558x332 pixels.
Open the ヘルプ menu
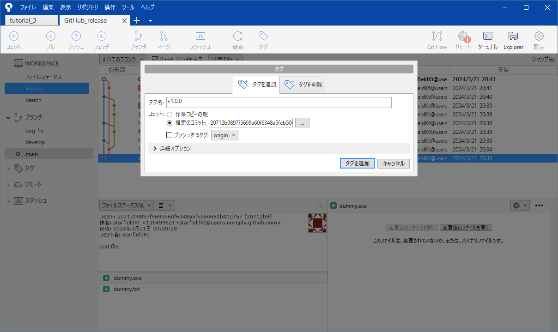coord(147,7)
